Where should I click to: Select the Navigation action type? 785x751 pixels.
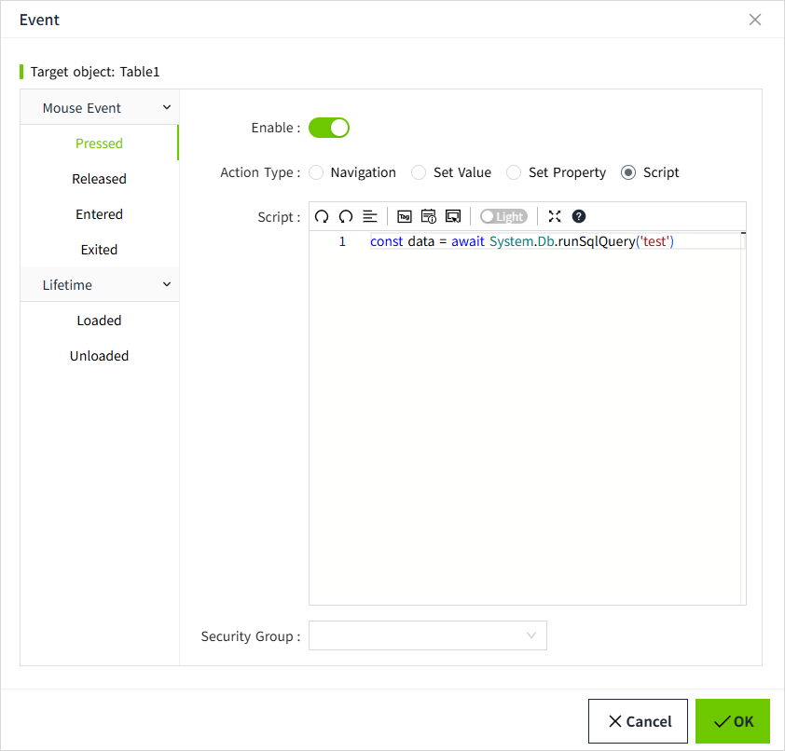tap(317, 172)
